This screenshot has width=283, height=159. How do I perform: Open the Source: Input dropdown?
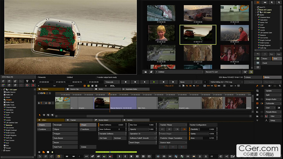point(173,142)
